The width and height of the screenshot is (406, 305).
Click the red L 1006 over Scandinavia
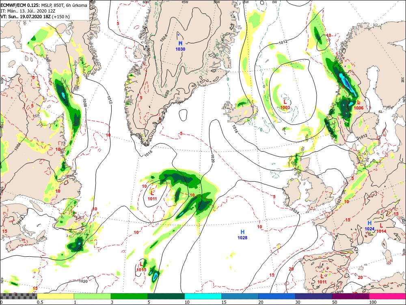[x=358, y=105]
